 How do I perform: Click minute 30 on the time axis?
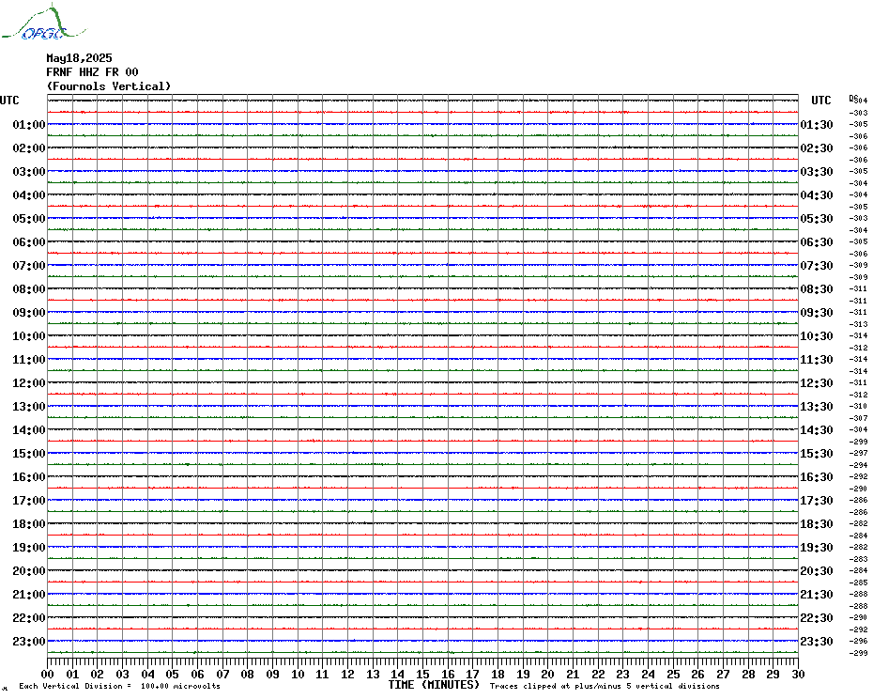[x=799, y=675]
